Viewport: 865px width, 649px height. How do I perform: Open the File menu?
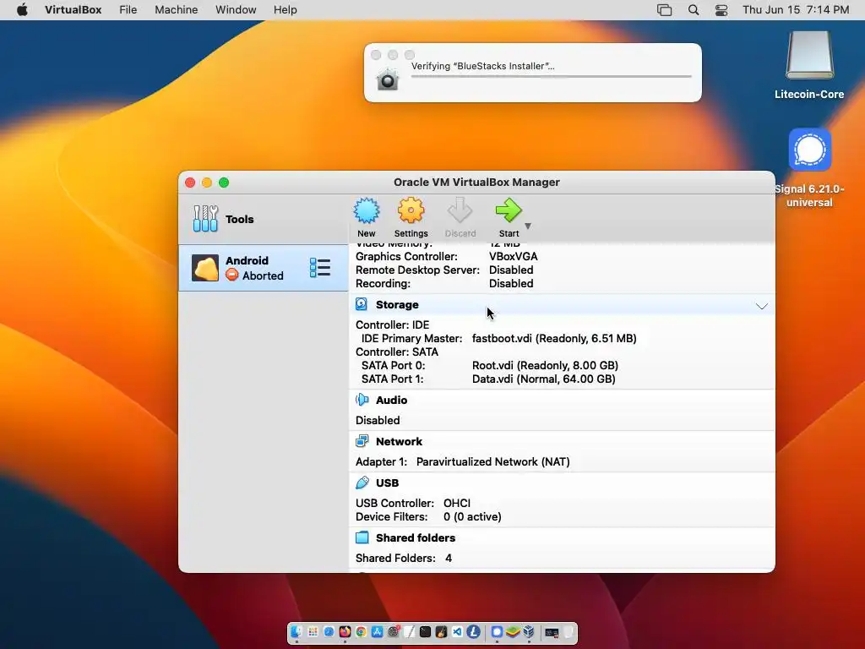[x=128, y=10]
